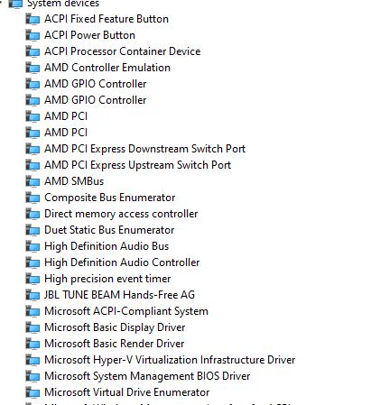Select Direct memory access controller
The height and width of the screenshot is (405, 389).
pos(121,214)
